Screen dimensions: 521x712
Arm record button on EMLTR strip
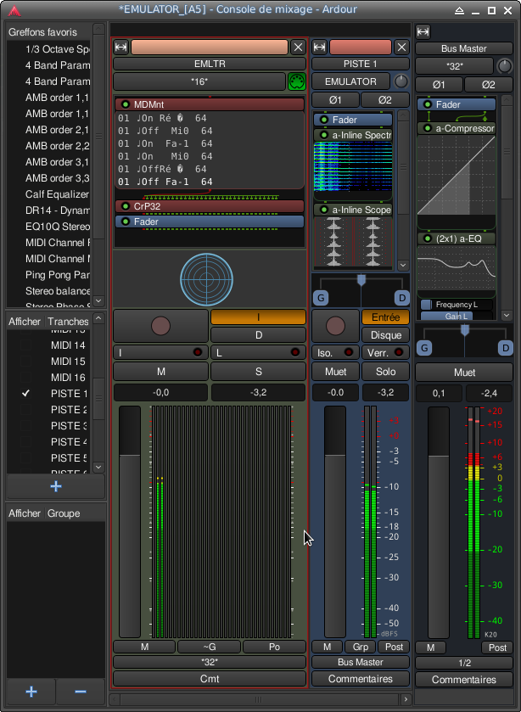(160, 326)
